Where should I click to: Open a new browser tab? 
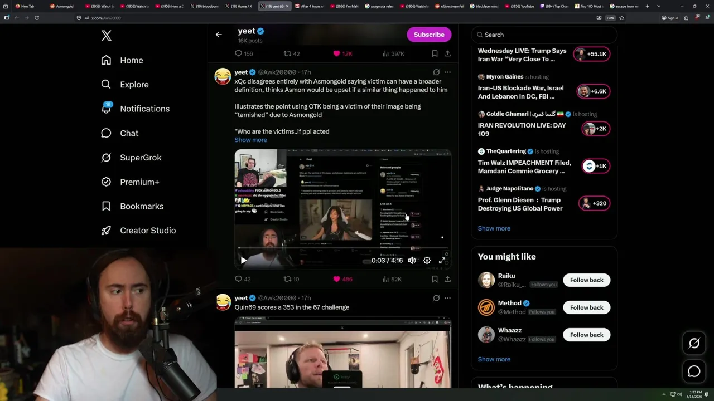(x=647, y=6)
